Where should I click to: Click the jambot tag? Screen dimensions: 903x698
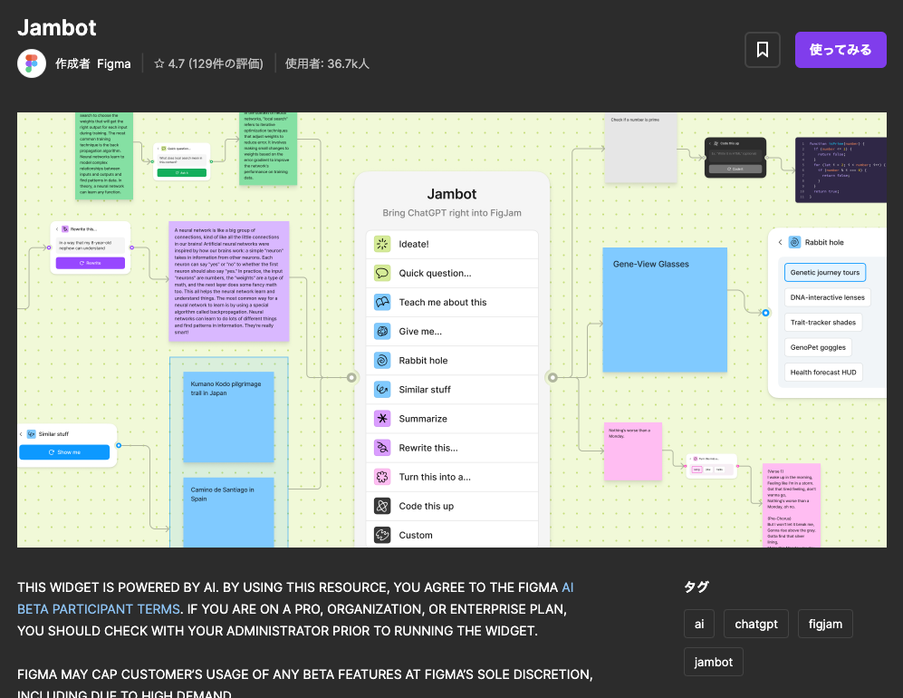[x=713, y=662]
